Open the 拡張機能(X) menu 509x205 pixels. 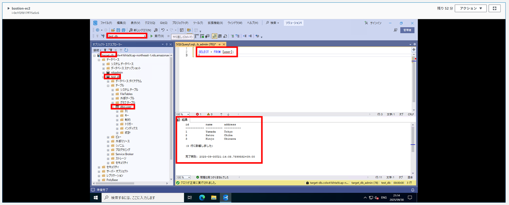216,23
